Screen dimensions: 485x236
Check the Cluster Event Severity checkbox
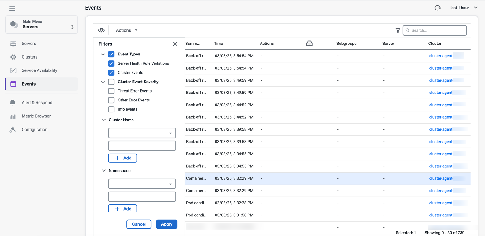click(x=111, y=82)
